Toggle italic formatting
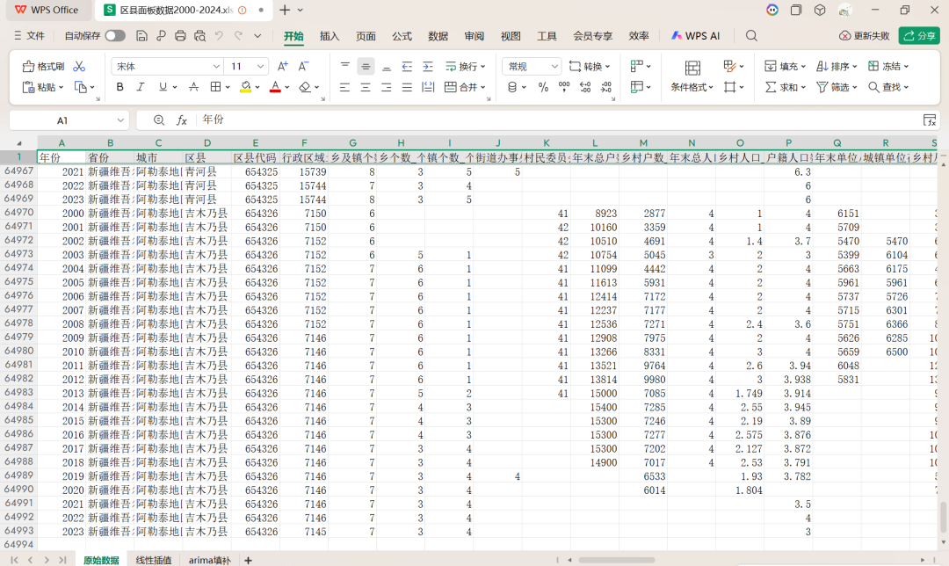The height and width of the screenshot is (566, 949). pyautogui.click(x=141, y=87)
